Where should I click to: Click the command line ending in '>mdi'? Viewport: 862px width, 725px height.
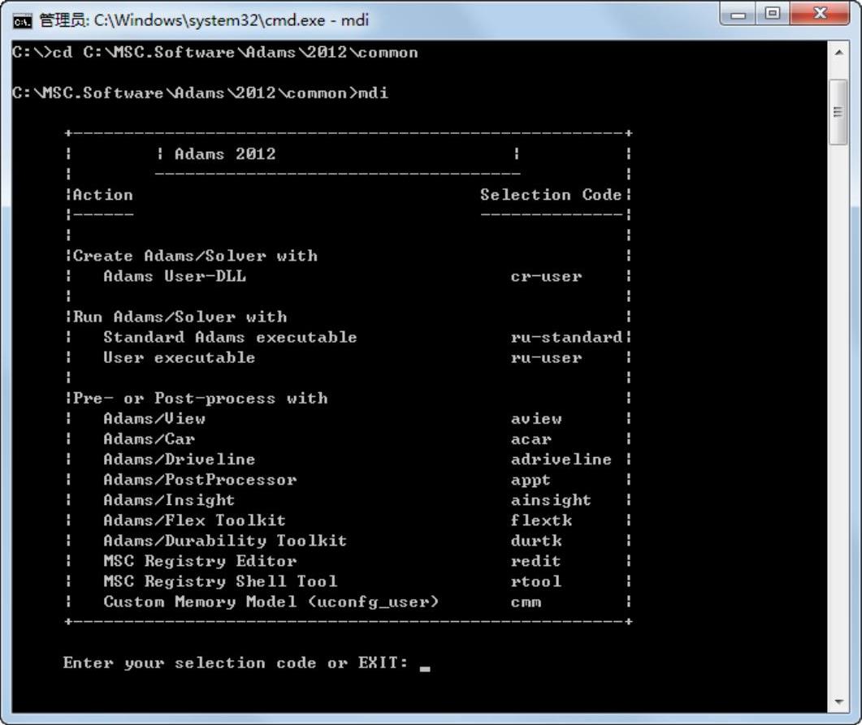[200, 93]
